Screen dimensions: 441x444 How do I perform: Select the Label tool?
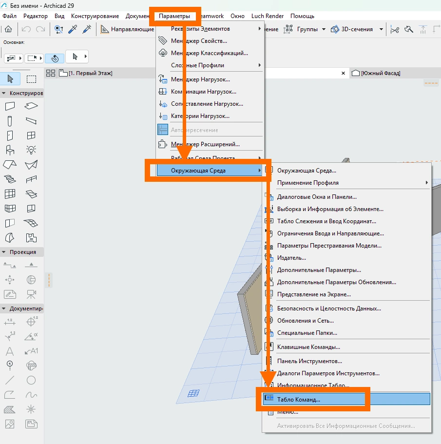click(x=31, y=351)
